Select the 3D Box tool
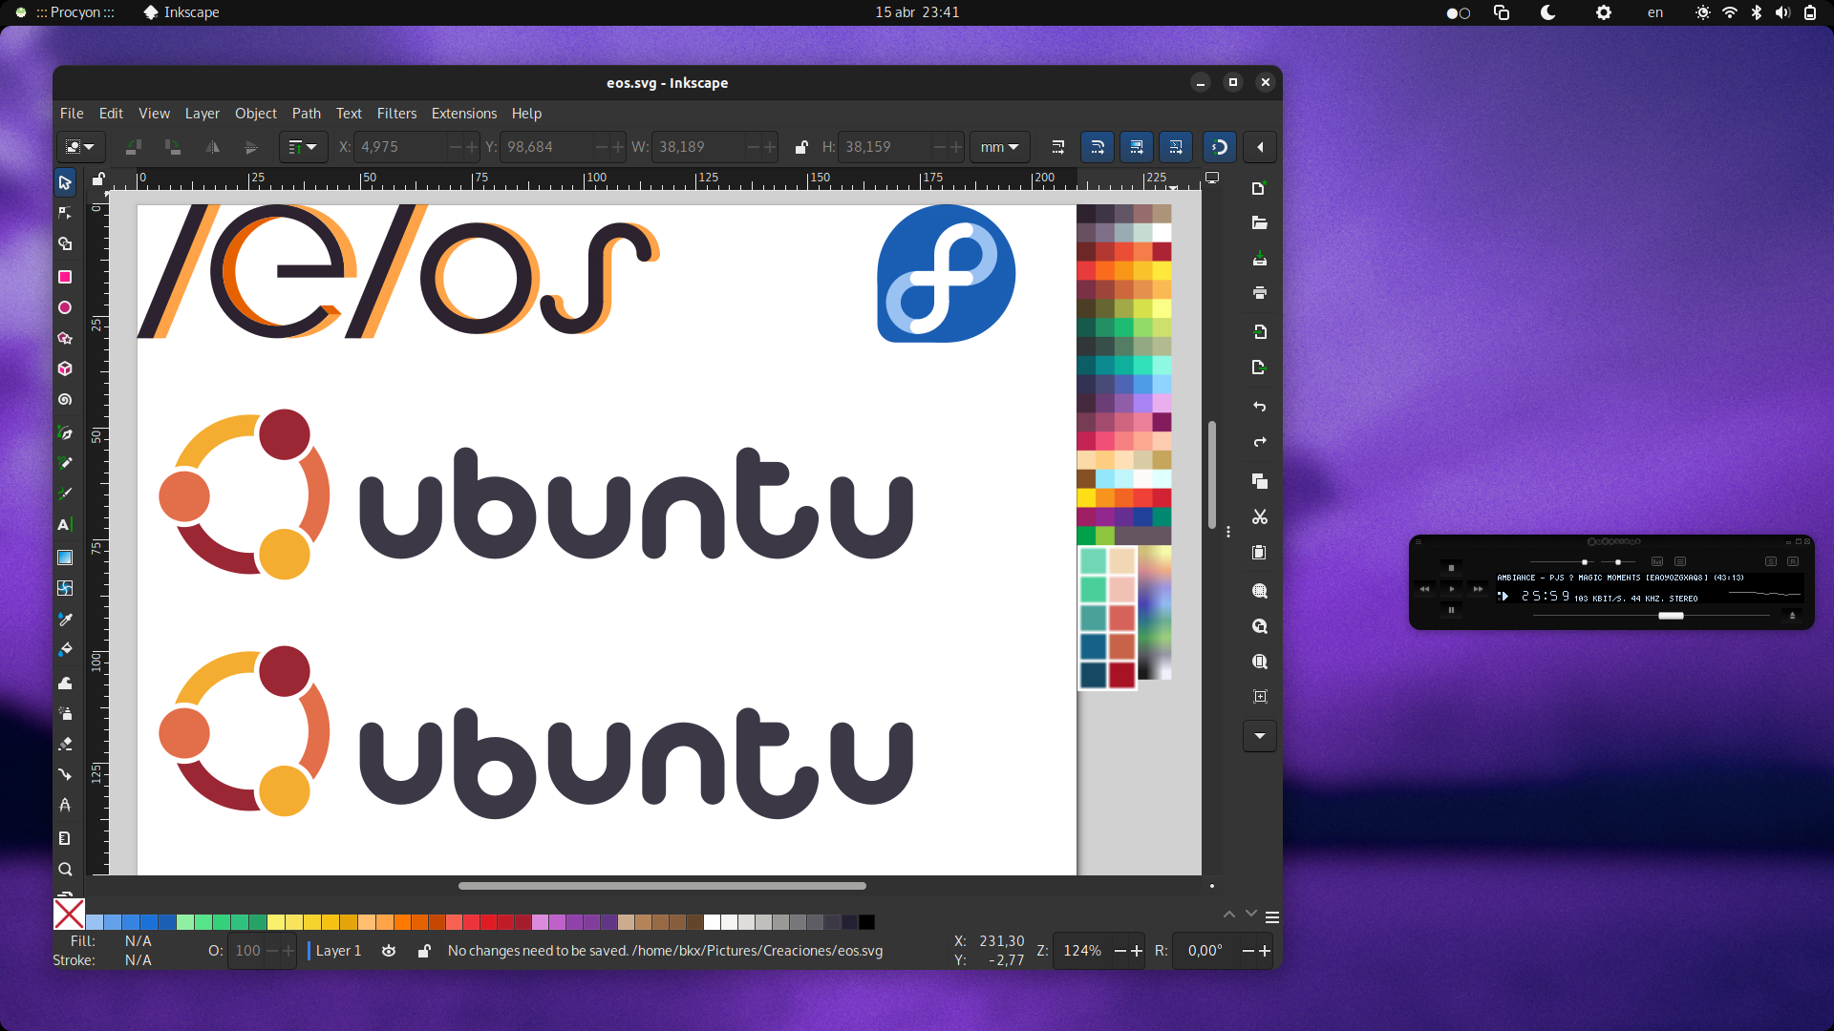The height and width of the screenshot is (1031, 1834). [x=65, y=368]
